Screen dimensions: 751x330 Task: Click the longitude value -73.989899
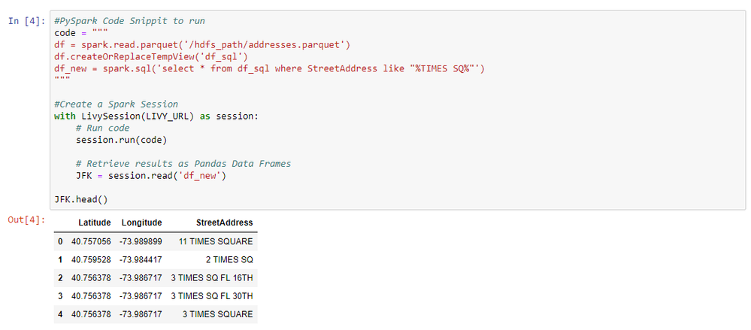(140, 241)
